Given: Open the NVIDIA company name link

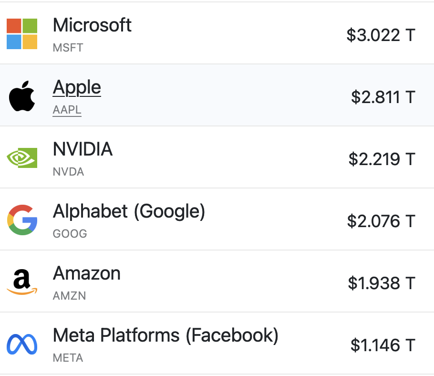Looking at the screenshot, I should (x=83, y=149).
